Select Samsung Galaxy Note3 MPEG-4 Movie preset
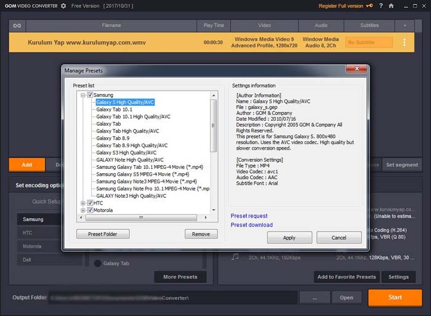The height and width of the screenshot is (316, 431). coord(147,182)
